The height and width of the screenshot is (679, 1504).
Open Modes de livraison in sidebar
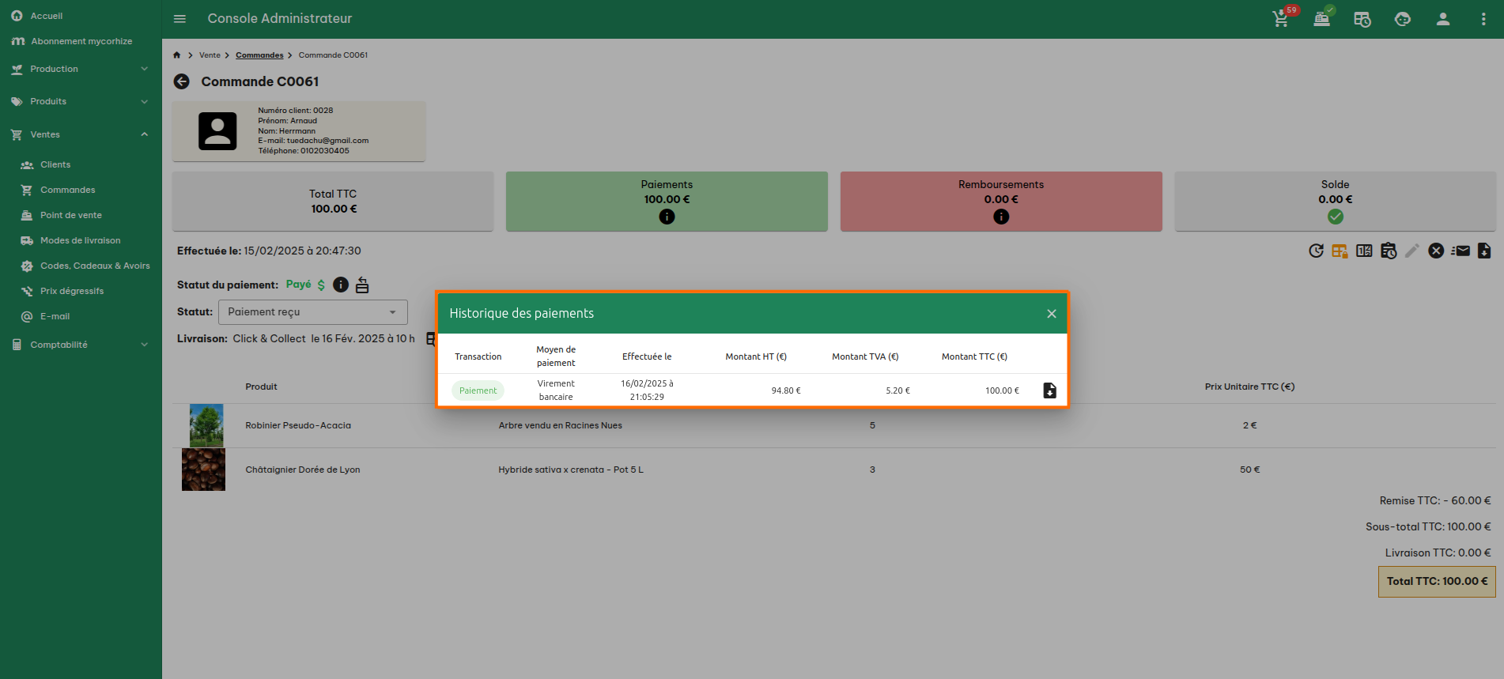(x=80, y=240)
